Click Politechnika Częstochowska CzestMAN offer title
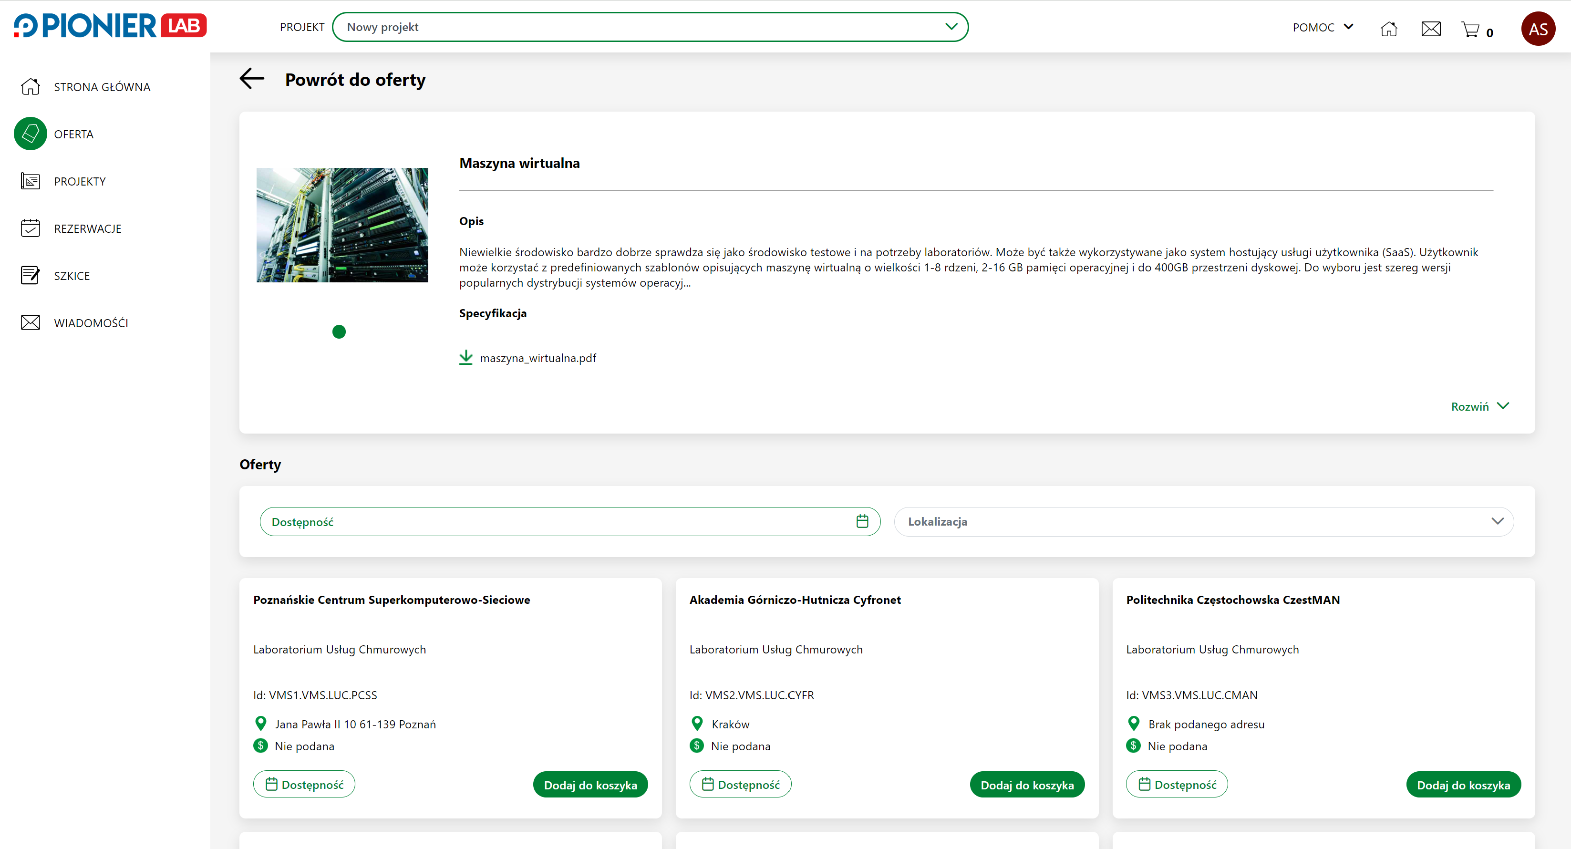The image size is (1571, 849). pyautogui.click(x=1232, y=600)
